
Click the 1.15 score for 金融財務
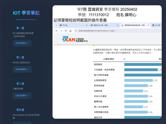coord(146,91)
